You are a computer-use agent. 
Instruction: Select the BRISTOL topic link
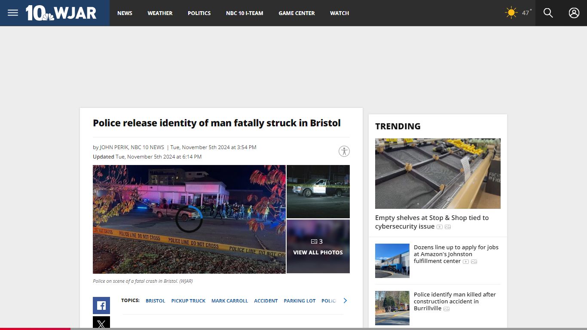155,301
